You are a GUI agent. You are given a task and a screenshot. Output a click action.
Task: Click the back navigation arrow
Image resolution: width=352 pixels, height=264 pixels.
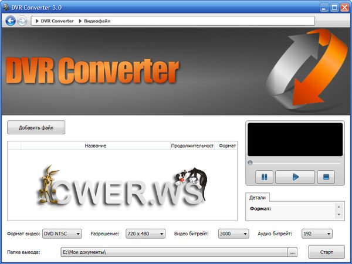coord(10,21)
